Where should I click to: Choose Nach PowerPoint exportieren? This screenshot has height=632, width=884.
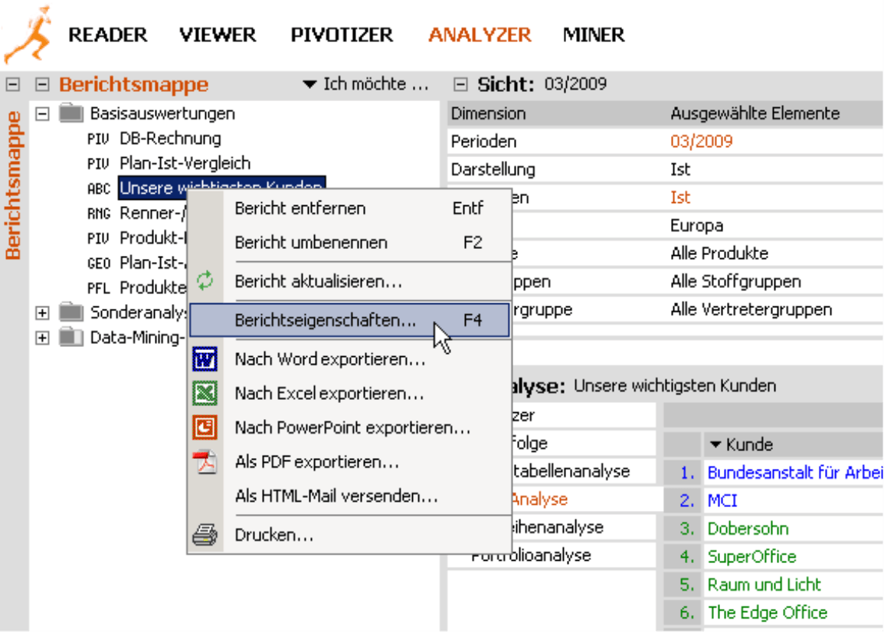pyautogui.click(x=349, y=427)
